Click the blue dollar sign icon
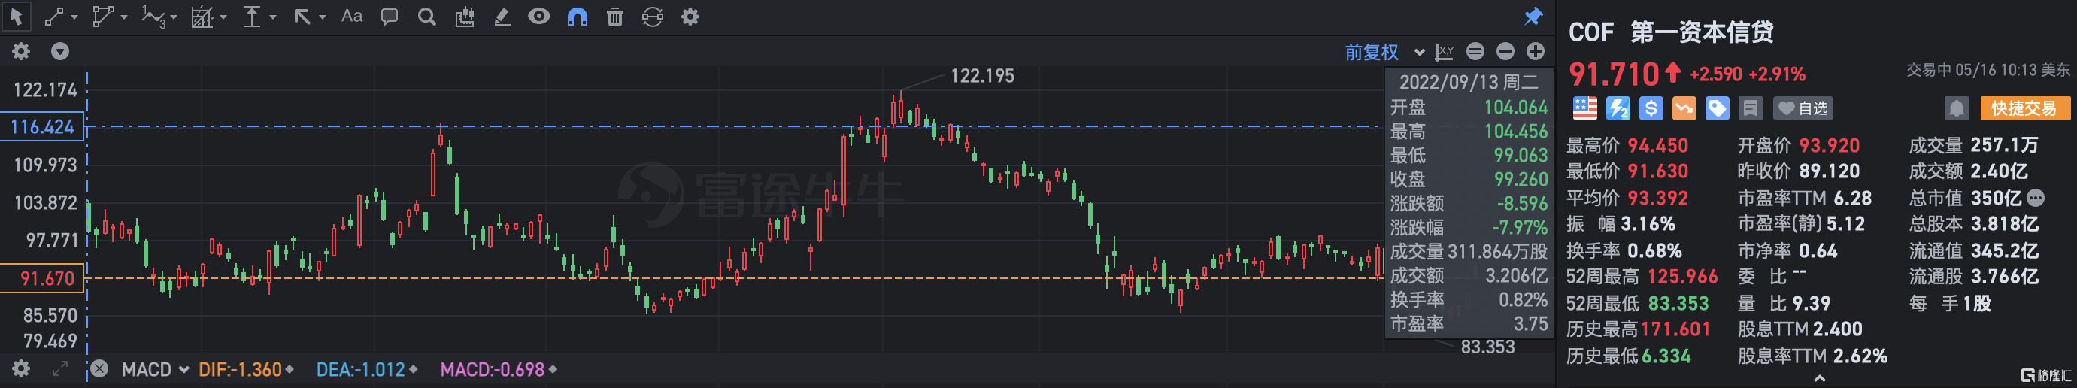This screenshot has height=388, width=2077. coord(1651,108)
